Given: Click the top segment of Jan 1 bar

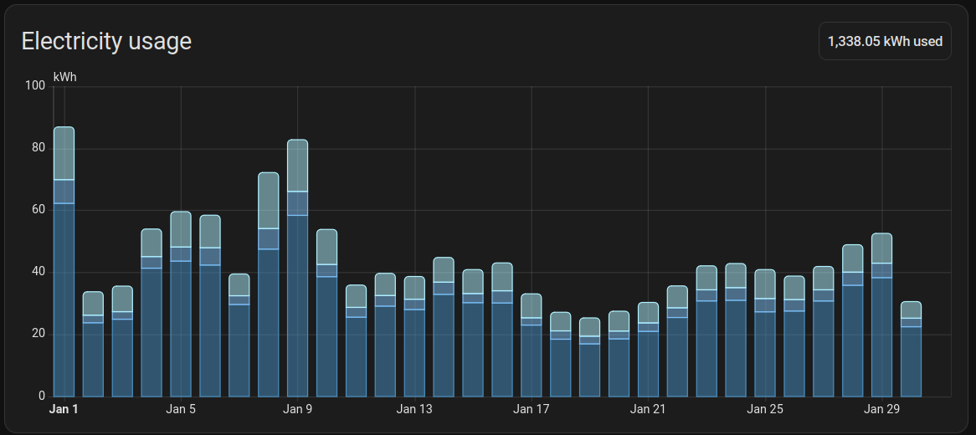Looking at the screenshot, I should click(64, 153).
